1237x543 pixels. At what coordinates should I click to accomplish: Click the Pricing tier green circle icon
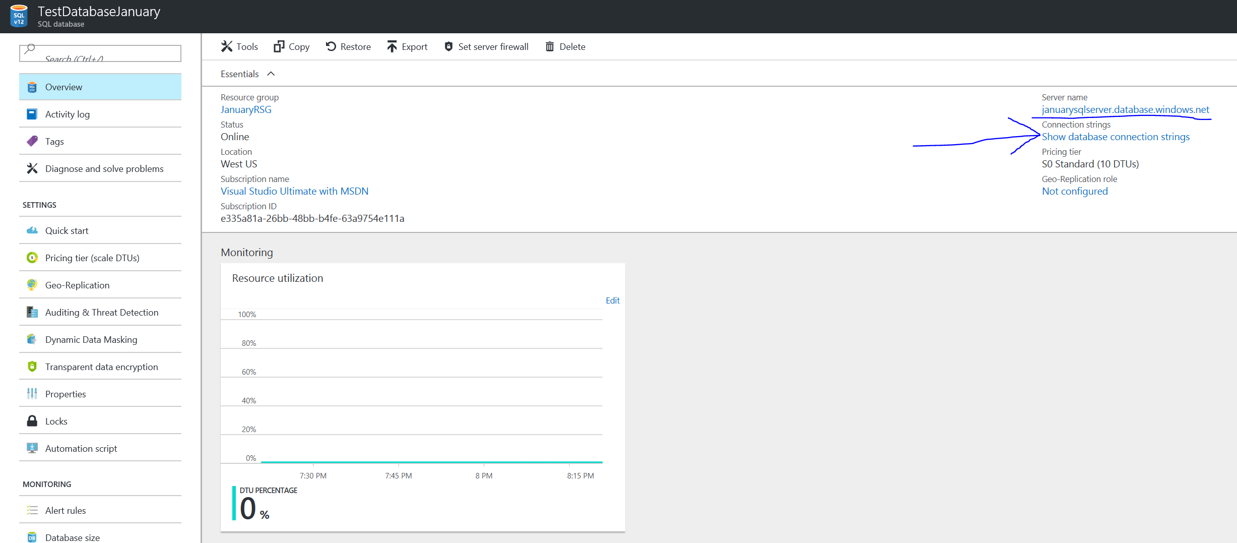32,258
